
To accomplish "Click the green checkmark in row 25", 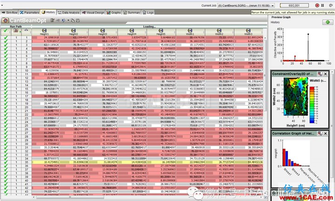I will 6,126.
